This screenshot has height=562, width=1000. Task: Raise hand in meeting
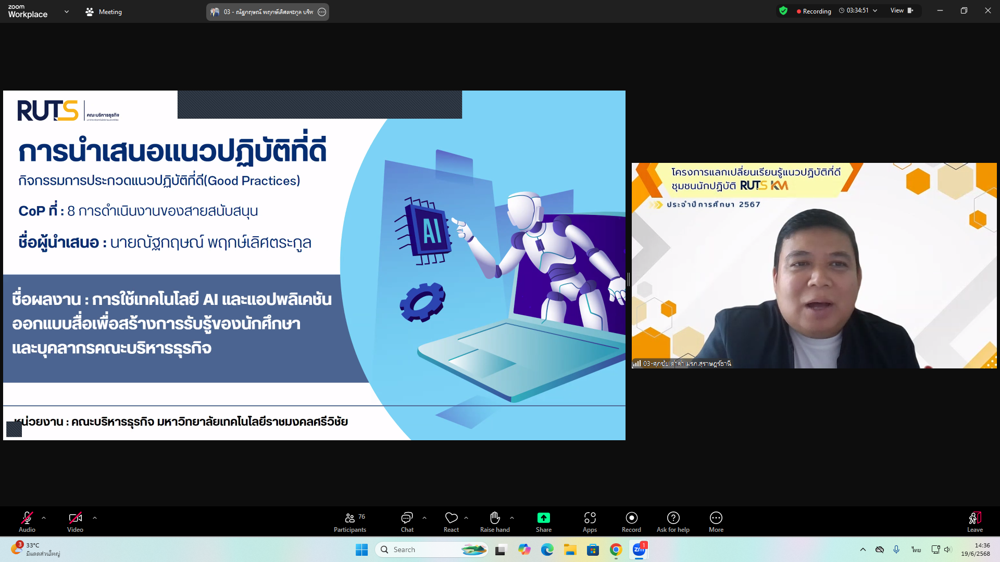(495, 521)
